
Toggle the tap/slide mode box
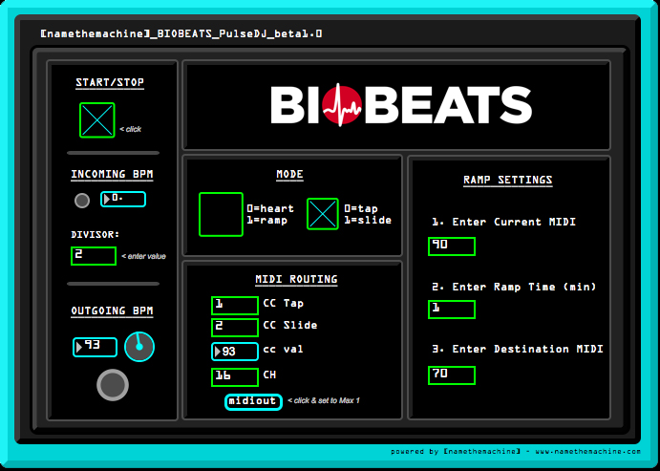[x=323, y=214]
